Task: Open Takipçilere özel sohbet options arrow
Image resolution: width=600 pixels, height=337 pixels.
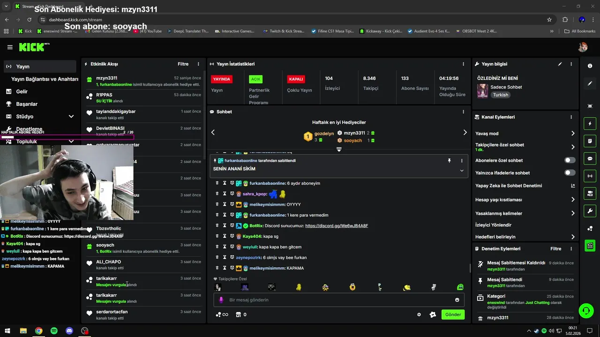Action: 573,147
